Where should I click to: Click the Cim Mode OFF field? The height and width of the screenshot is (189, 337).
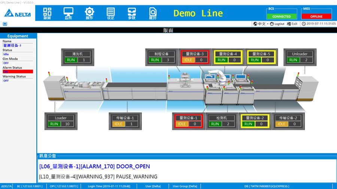(x=18, y=63)
